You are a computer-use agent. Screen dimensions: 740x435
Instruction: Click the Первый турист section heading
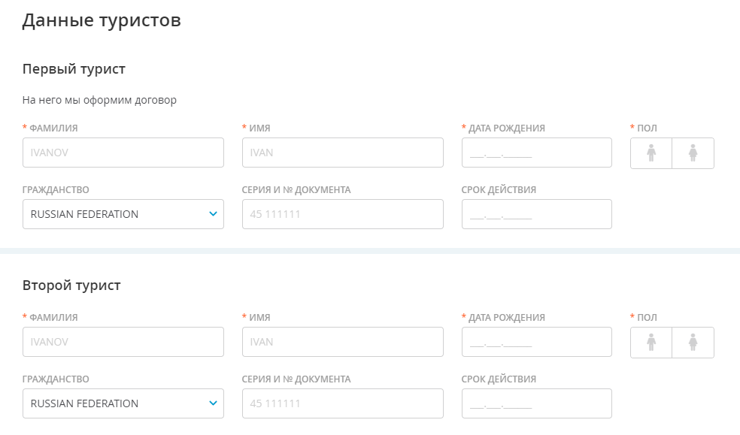point(74,69)
